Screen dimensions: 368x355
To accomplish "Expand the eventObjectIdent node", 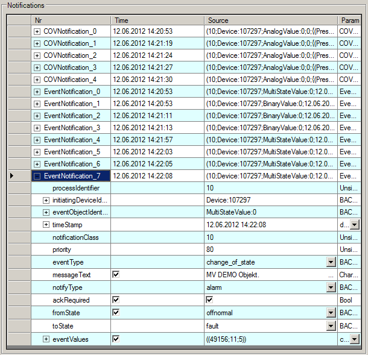I will [x=46, y=212].
